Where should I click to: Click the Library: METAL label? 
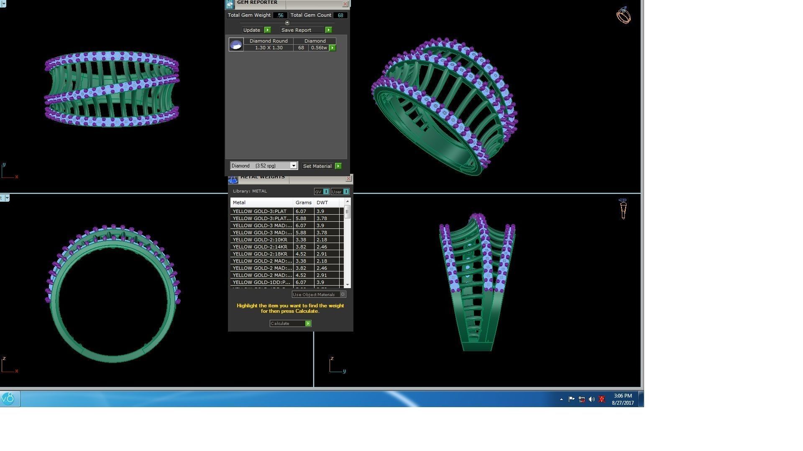tap(250, 191)
